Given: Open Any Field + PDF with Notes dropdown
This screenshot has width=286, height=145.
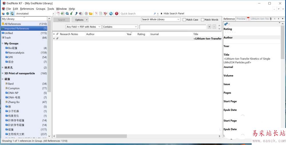Looking at the screenshot, I should coord(84,27).
